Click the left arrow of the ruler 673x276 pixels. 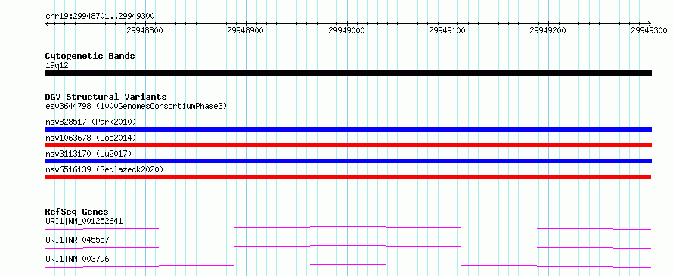[x=47, y=24]
